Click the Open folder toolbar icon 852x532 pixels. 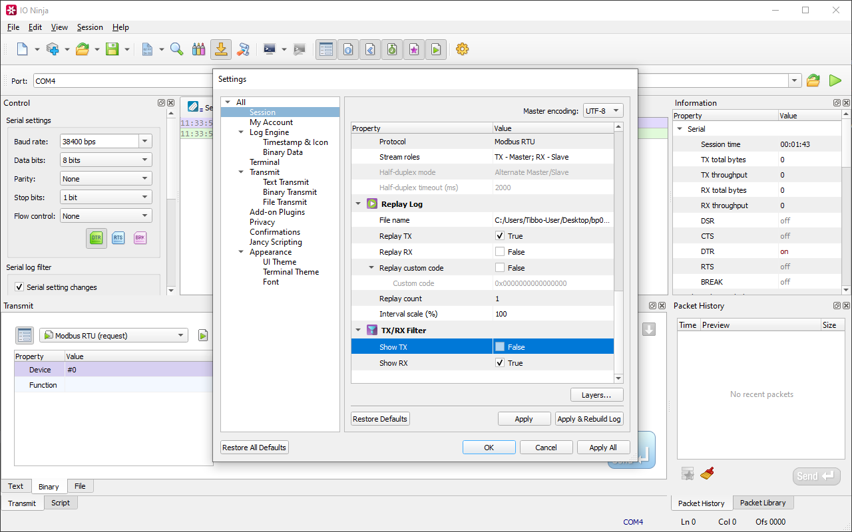coord(83,49)
